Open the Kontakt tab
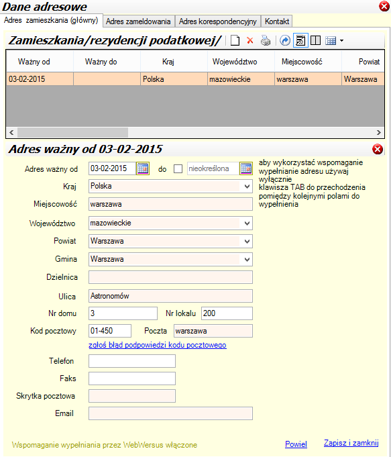391x457 pixels. point(277,21)
